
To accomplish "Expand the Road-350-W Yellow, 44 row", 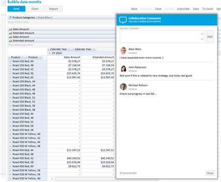I will click(x=10, y=142).
